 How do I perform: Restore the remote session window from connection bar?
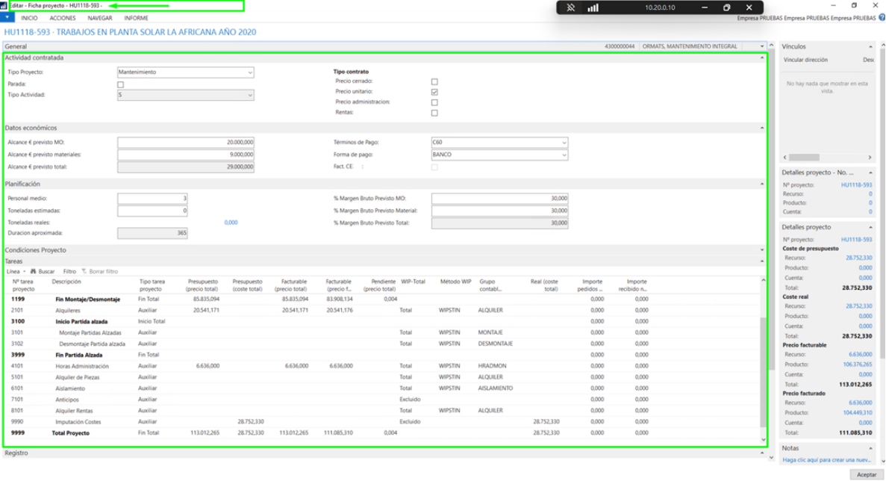[x=726, y=7]
